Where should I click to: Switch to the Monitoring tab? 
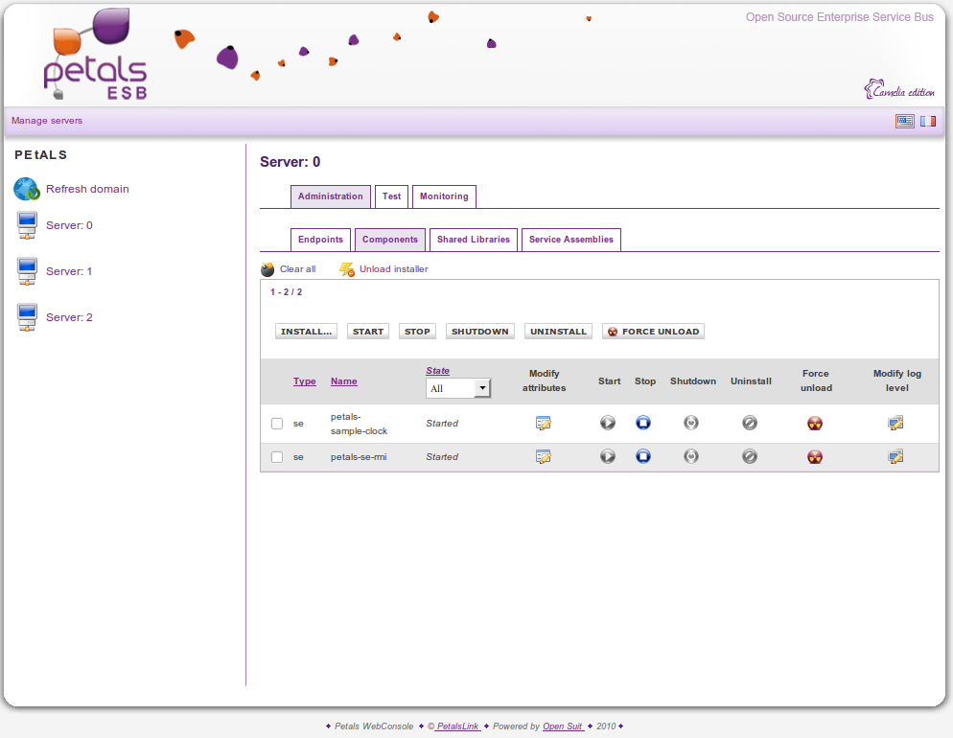pos(444,196)
